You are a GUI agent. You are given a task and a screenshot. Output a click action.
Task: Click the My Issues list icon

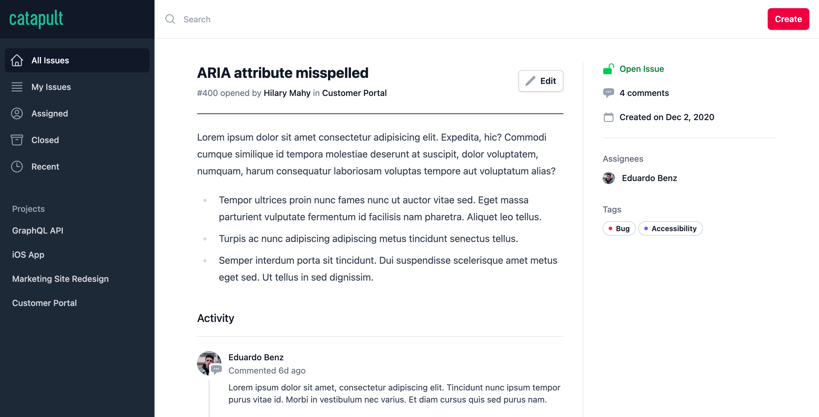(17, 87)
